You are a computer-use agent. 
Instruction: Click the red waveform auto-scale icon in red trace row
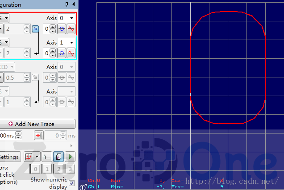[x=71, y=29]
